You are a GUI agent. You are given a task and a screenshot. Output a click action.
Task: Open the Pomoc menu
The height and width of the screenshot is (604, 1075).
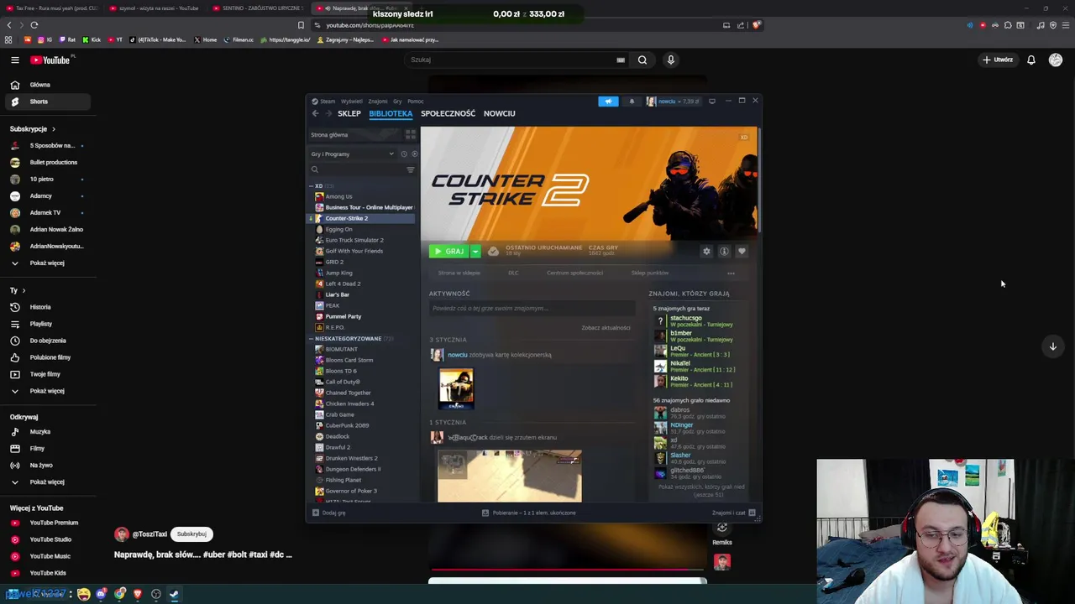(x=416, y=102)
